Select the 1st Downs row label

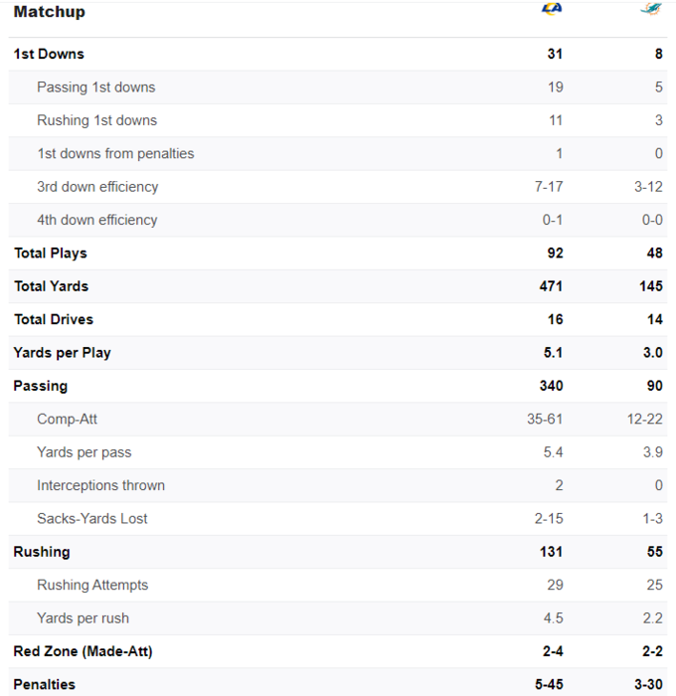coord(49,54)
